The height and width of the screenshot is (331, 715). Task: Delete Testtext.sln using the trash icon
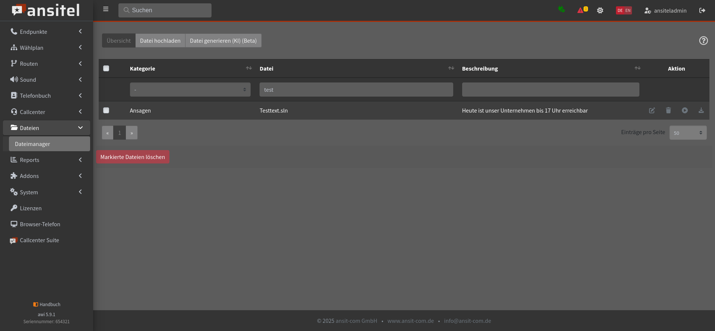668,110
